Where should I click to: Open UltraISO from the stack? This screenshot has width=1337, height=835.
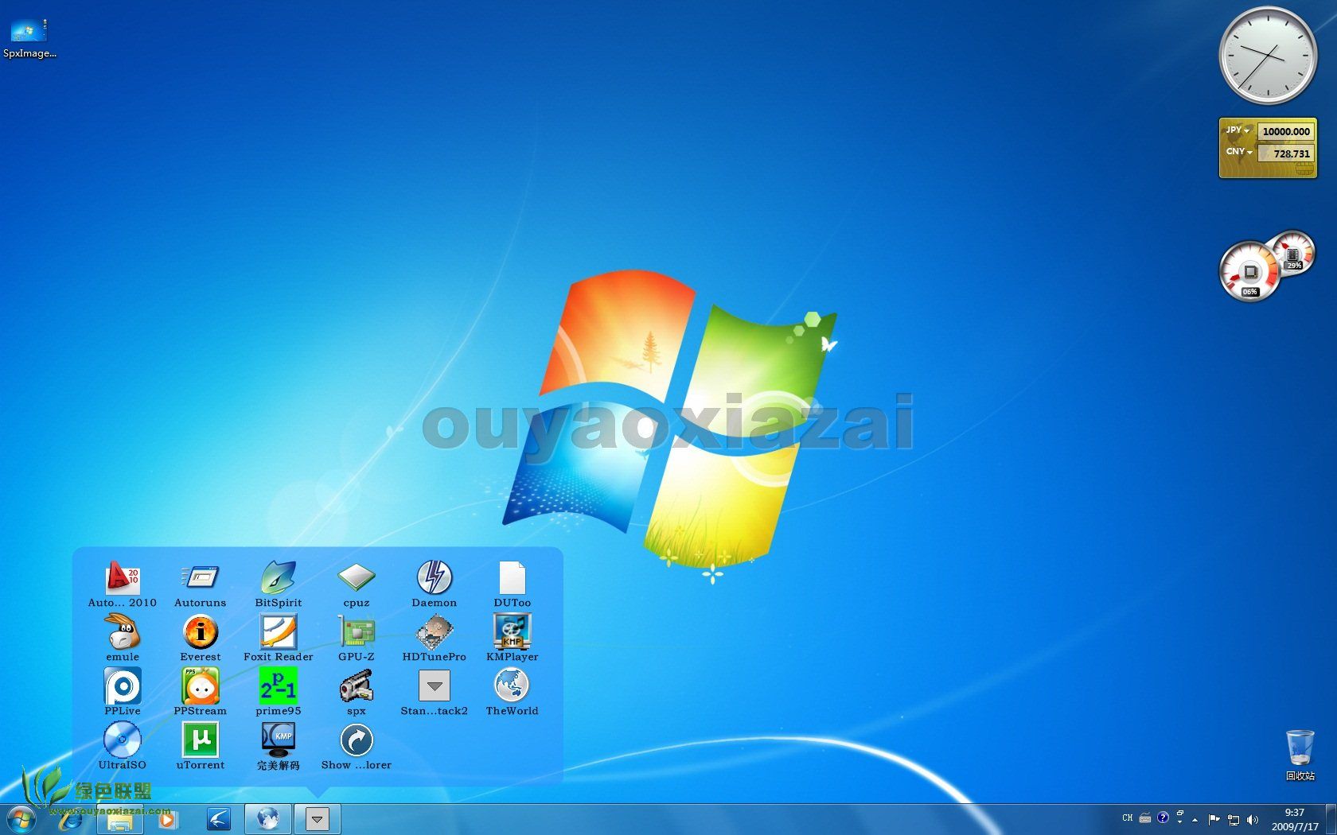tap(123, 747)
